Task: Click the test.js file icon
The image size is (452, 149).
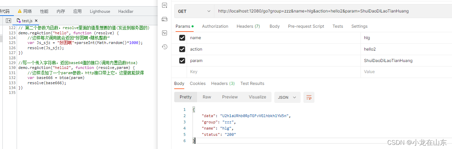Action: tap(19, 21)
